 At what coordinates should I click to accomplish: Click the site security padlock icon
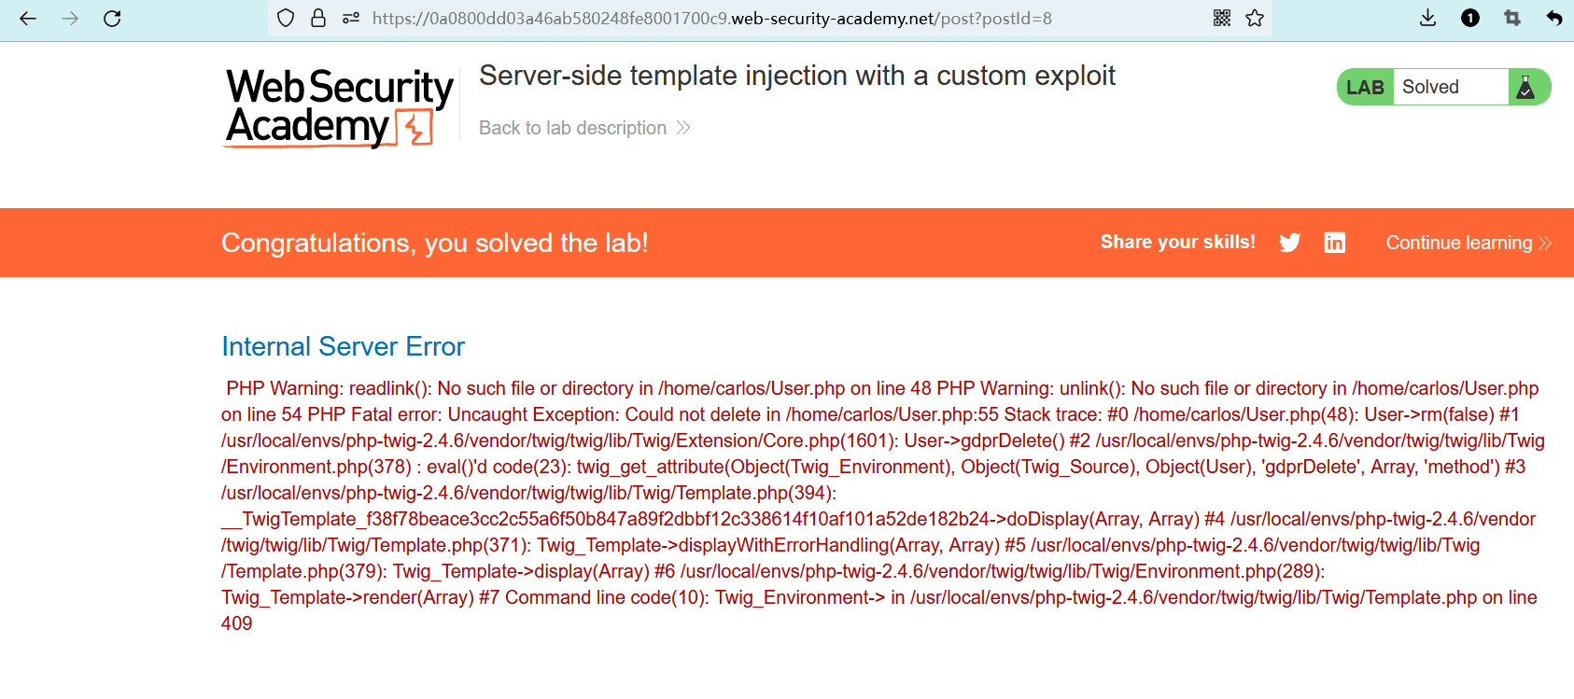pos(318,19)
